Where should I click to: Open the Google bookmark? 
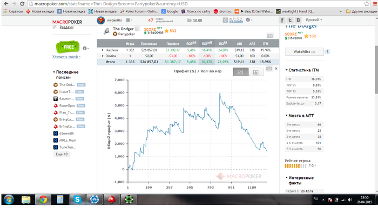[x=170, y=11]
